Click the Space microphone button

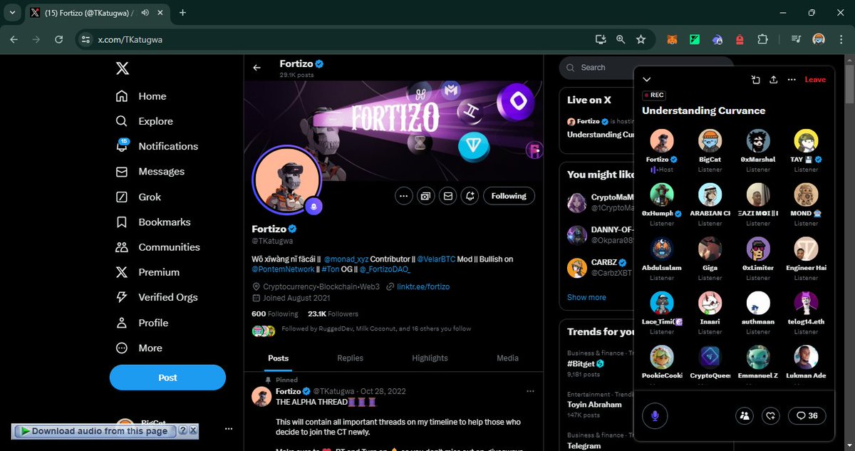click(655, 415)
